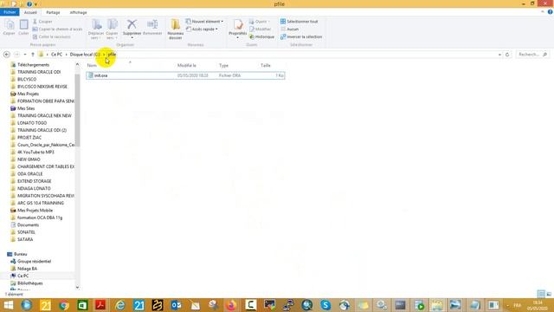Select PROJET ZIAC folder
Image resolution: width=554 pixels, height=312 pixels.
point(29,137)
